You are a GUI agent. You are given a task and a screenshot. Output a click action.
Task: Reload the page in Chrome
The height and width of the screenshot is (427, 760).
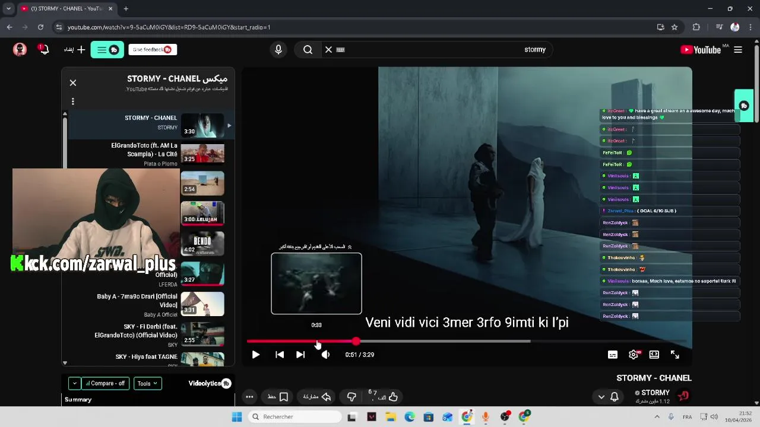click(x=40, y=27)
